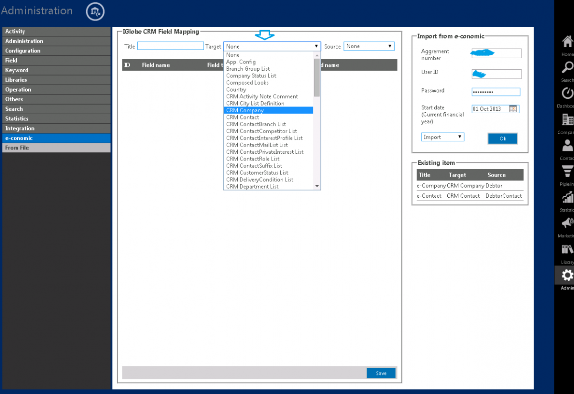This screenshot has width=574, height=394.
Task: Choose CRM ContactPrivateInterest List option
Action: click(268, 152)
